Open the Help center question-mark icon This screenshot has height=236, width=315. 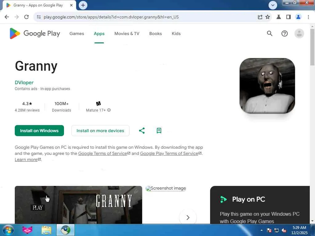point(285,33)
